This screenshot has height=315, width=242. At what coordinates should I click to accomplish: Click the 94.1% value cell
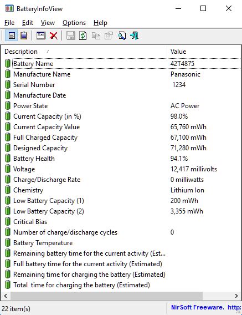tap(179, 158)
